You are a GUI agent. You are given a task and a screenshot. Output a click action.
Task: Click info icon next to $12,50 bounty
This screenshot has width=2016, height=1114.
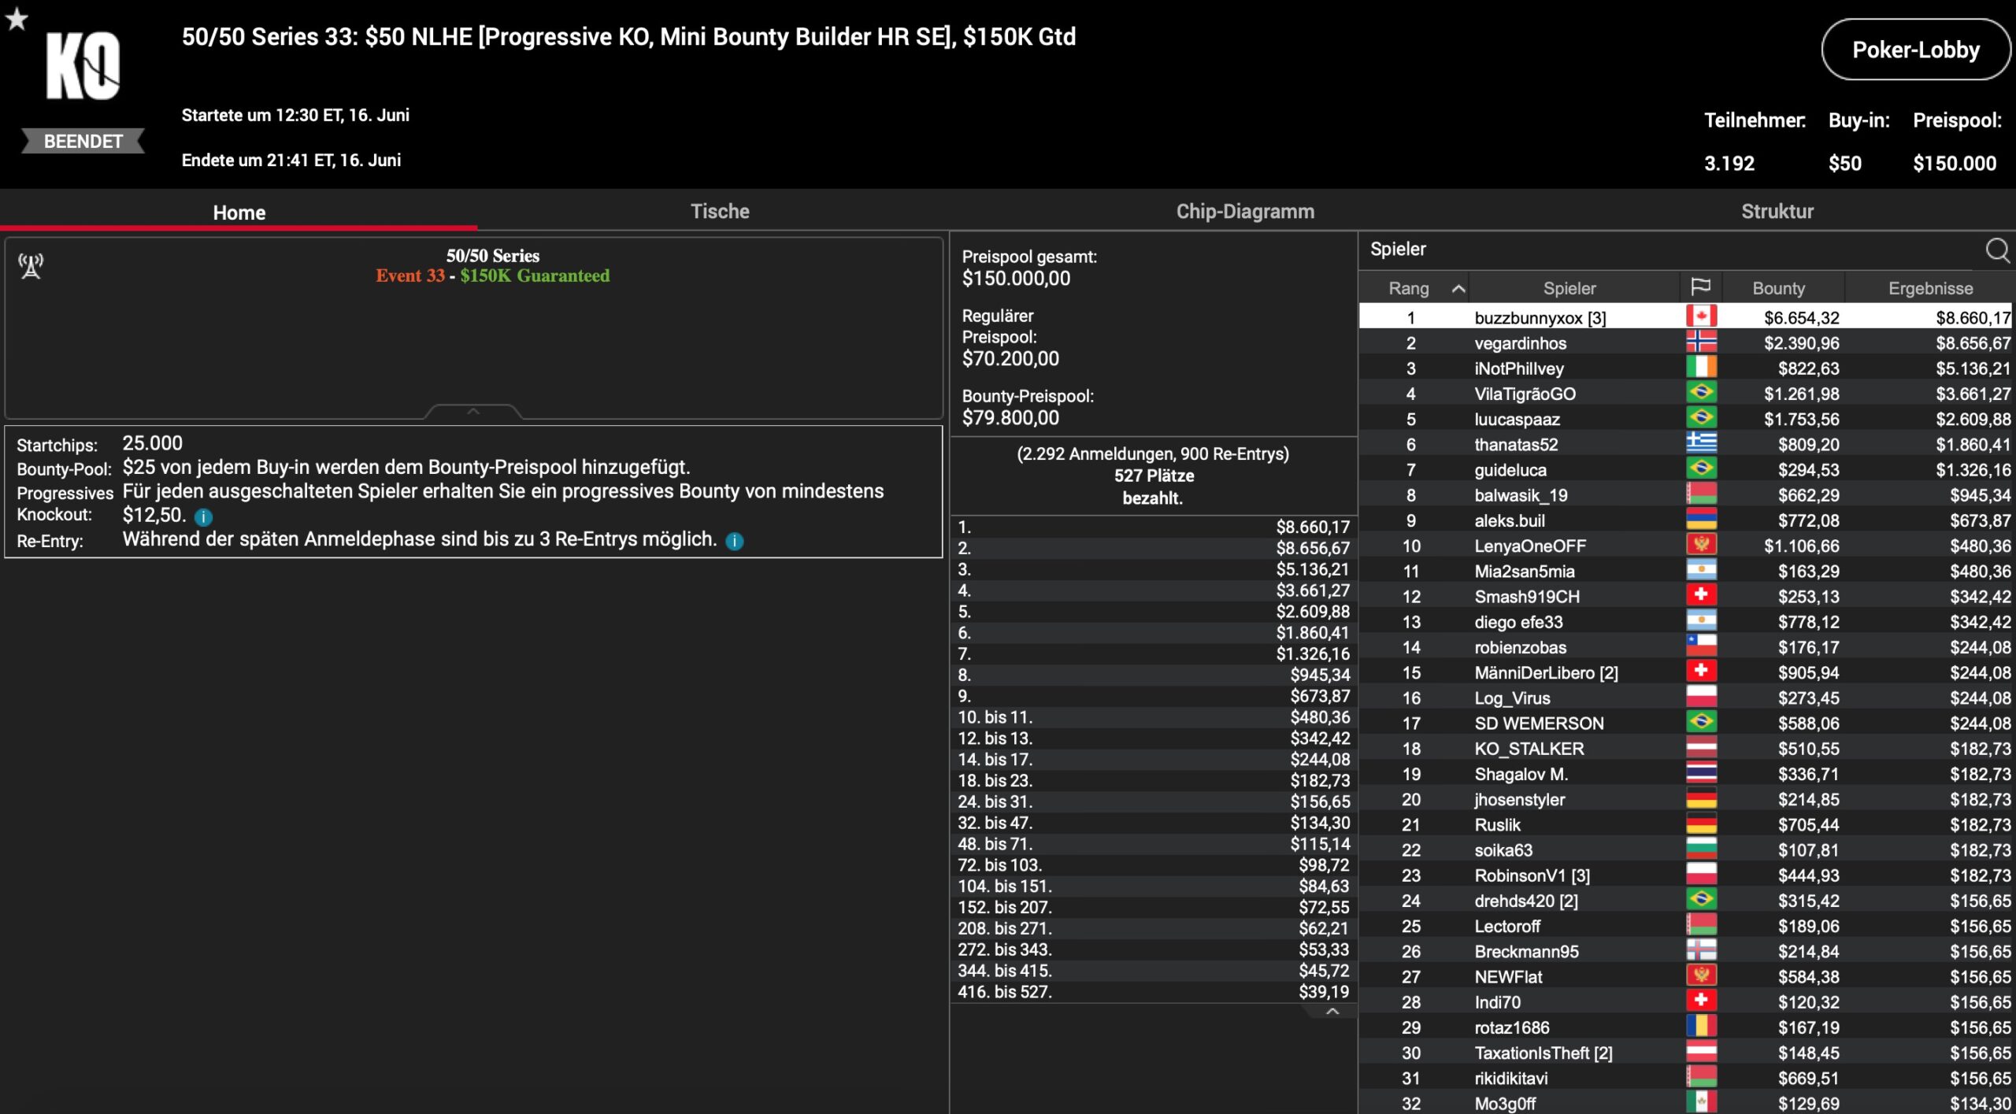pos(203,517)
